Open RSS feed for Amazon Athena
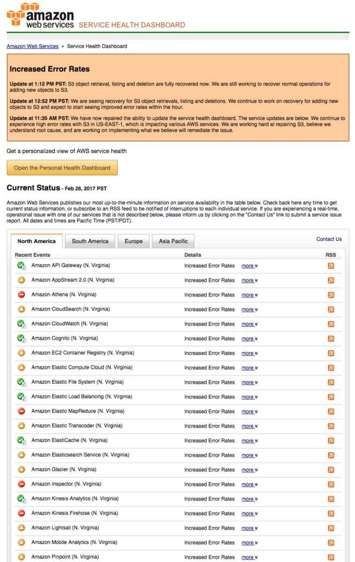The width and height of the screenshot is (355, 562). [x=331, y=295]
